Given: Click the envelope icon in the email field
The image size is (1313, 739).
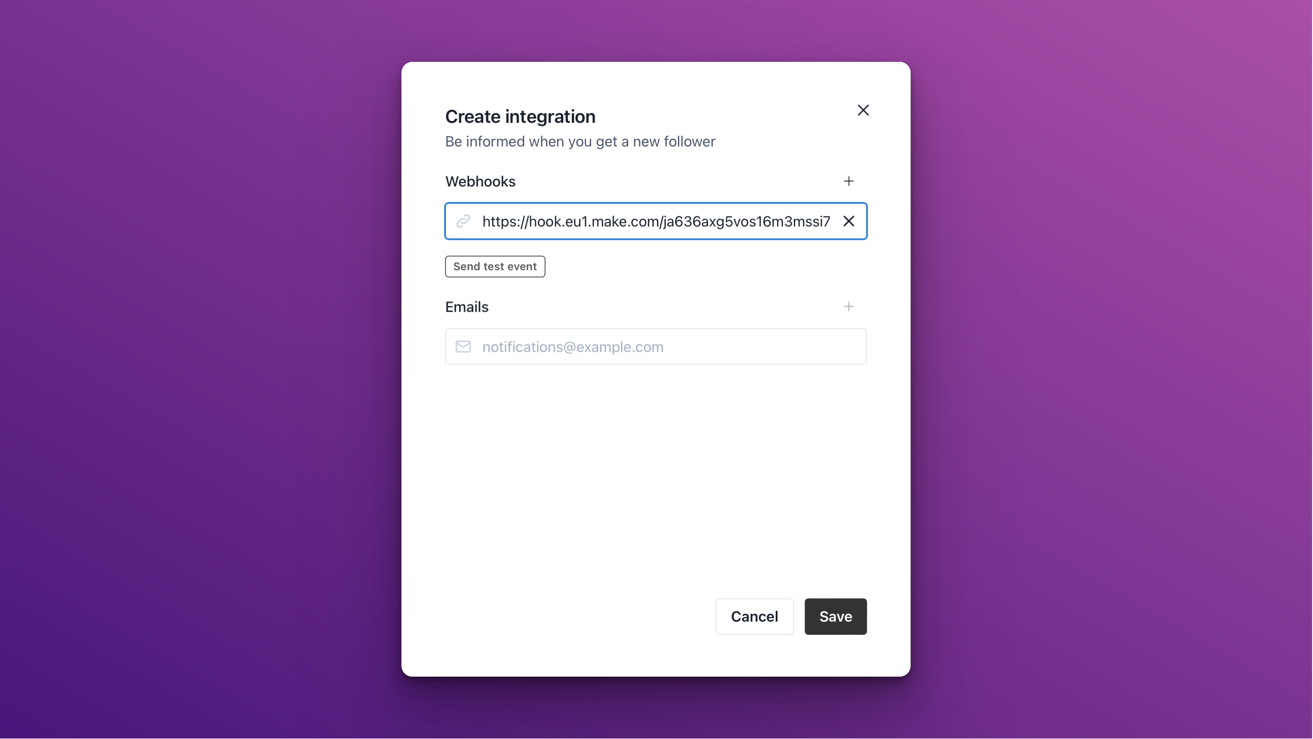Looking at the screenshot, I should [x=463, y=347].
